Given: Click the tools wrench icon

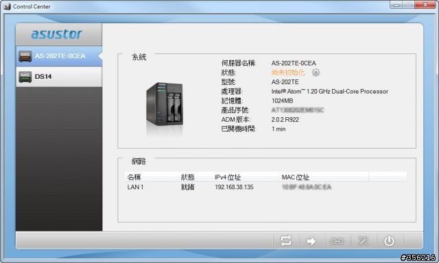Looking at the screenshot, I should [363, 241].
